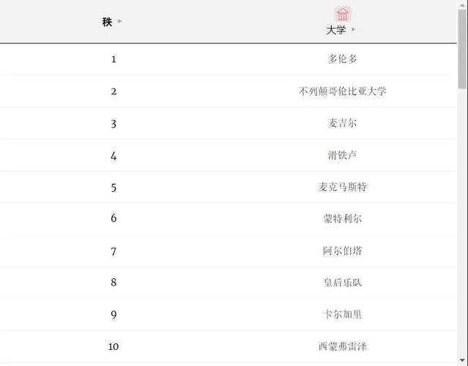Image resolution: width=468 pixels, height=366 pixels.
Task: Sort by the 秩 column arrow
Action: (x=120, y=21)
